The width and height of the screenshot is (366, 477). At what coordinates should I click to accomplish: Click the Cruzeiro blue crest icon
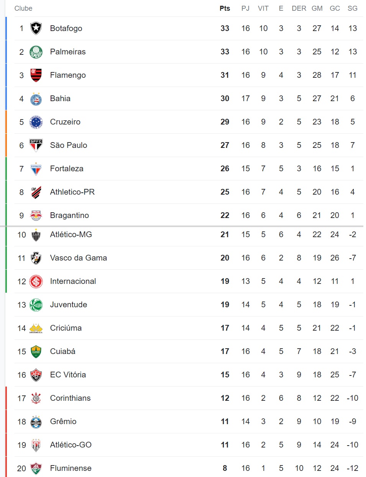tap(36, 122)
